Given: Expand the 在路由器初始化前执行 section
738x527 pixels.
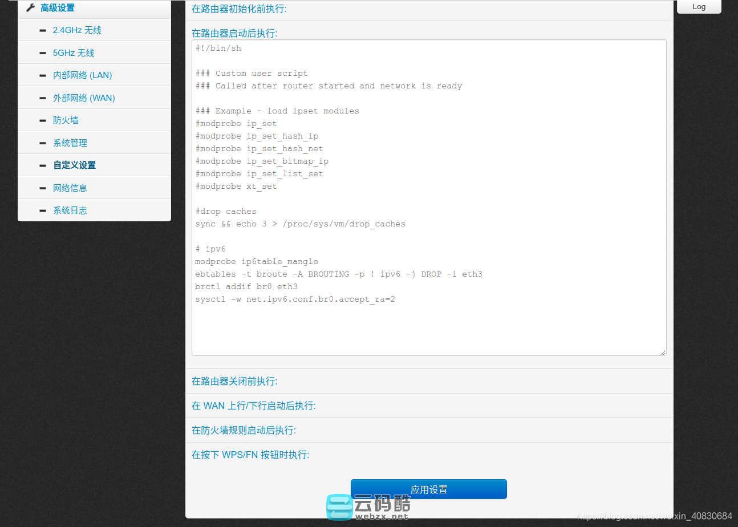Looking at the screenshot, I should [x=239, y=9].
